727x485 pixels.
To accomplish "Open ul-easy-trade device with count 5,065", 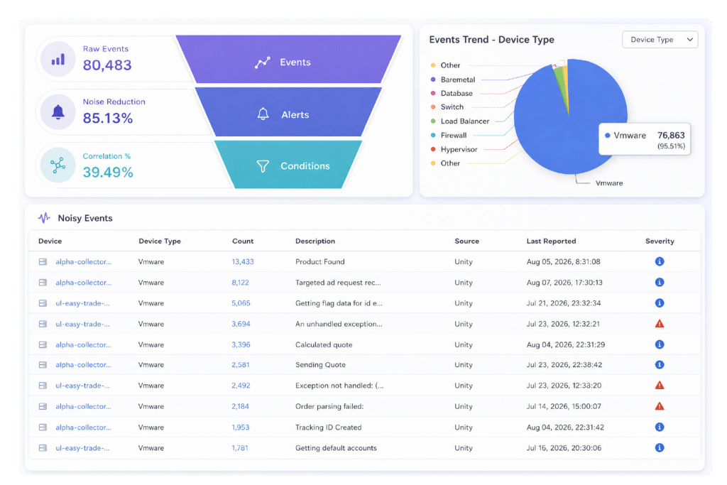I will click(82, 303).
